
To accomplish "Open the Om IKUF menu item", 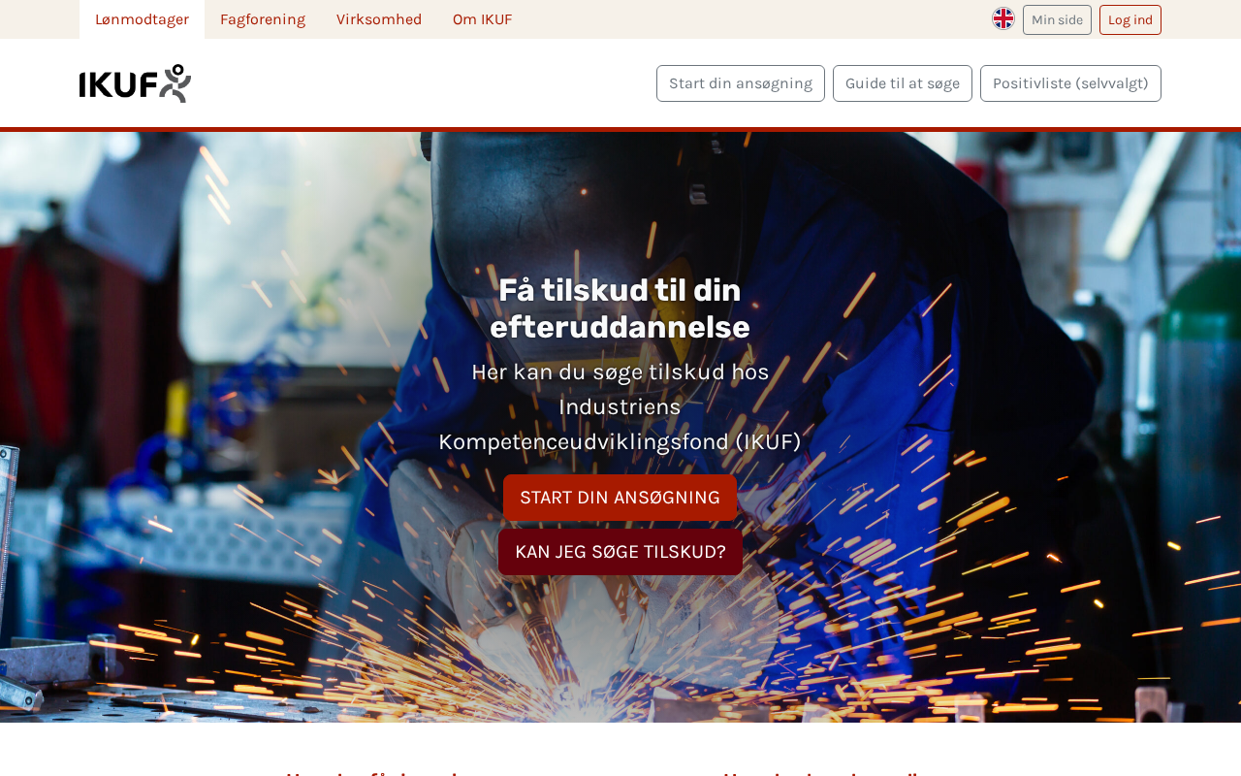I will coord(482,19).
